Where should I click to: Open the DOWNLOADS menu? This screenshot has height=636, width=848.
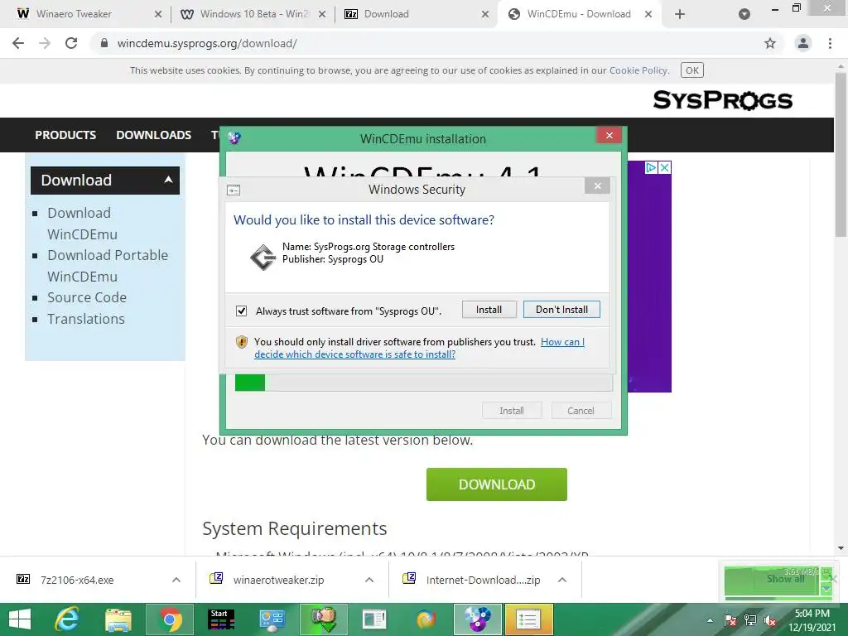pyautogui.click(x=153, y=135)
